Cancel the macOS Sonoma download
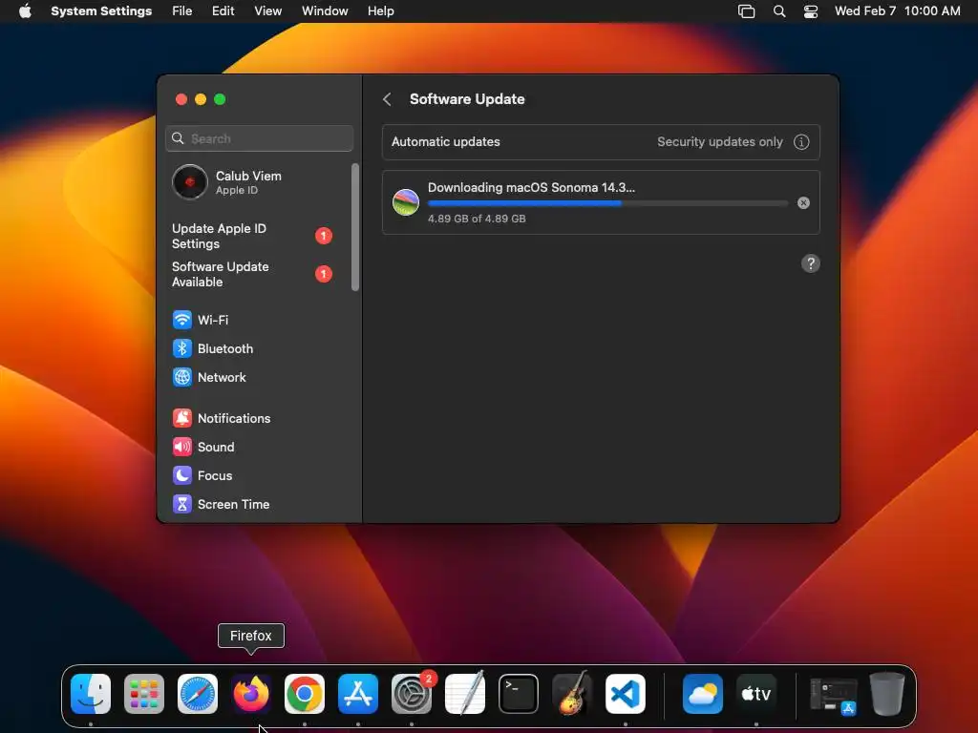Viewport: 978px width, 733px height. (803, 203)
